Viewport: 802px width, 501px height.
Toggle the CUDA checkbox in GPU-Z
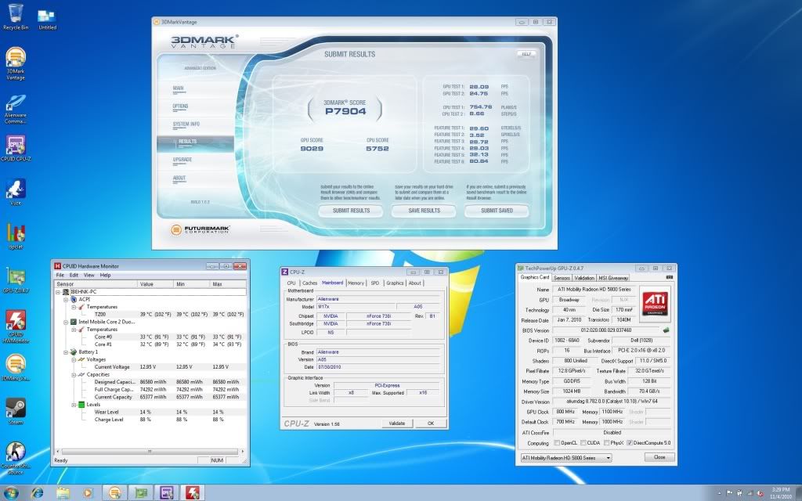[583, 443]
